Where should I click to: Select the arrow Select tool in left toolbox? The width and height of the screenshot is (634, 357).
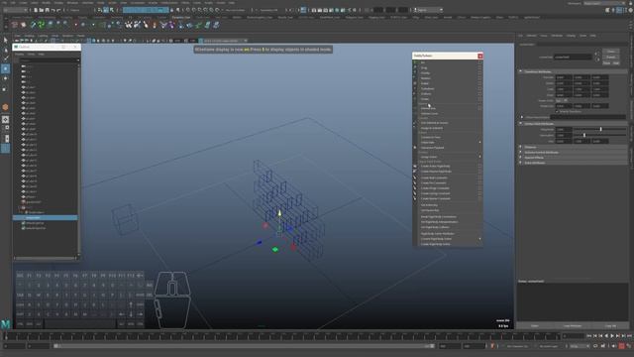5,40
